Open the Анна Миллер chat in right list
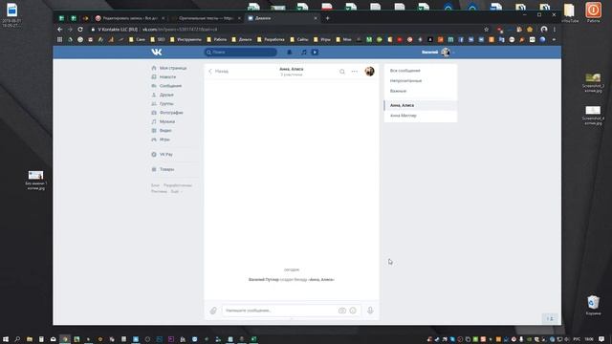Screen dimensions: 612x344 (421, 116)
